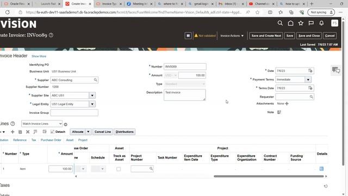Delete the line with the X icon

[28, 132]
